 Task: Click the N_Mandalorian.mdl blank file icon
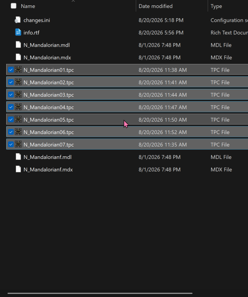click(x=18, y=45)
